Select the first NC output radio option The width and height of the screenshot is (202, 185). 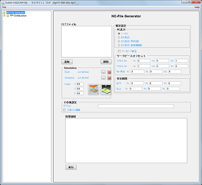click(119, 33)
